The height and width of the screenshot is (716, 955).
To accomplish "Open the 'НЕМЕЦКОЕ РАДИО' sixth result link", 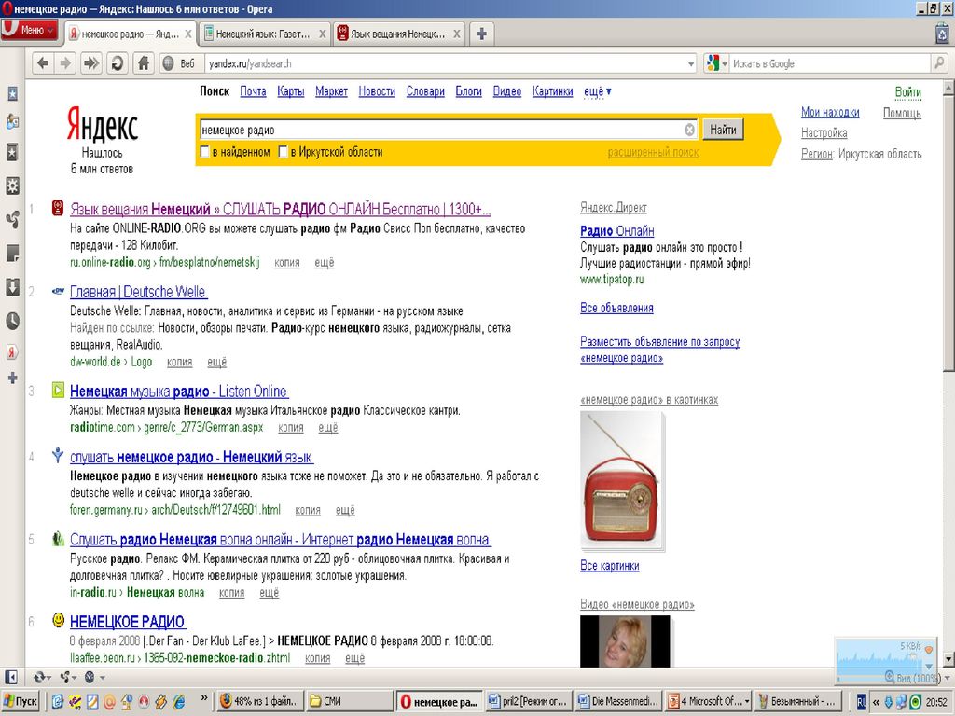I will pos(127,622).
